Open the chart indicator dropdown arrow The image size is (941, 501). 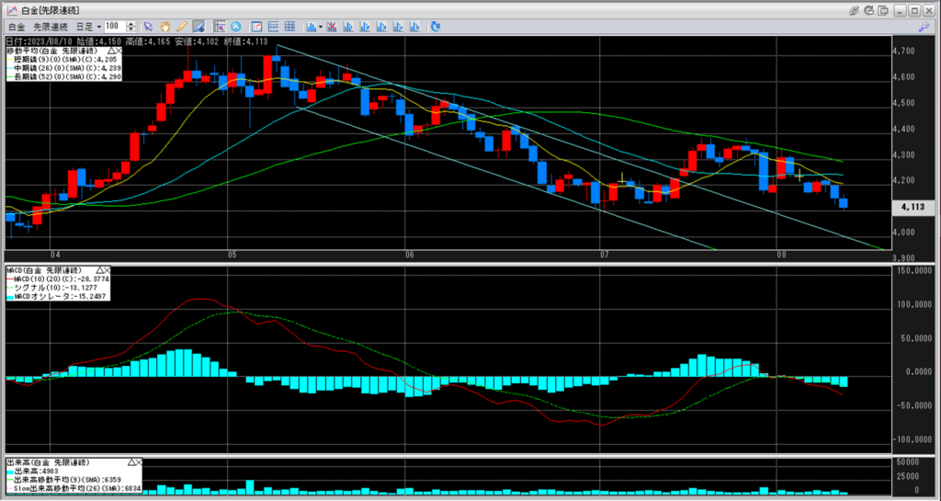click(x=321, y=27)
